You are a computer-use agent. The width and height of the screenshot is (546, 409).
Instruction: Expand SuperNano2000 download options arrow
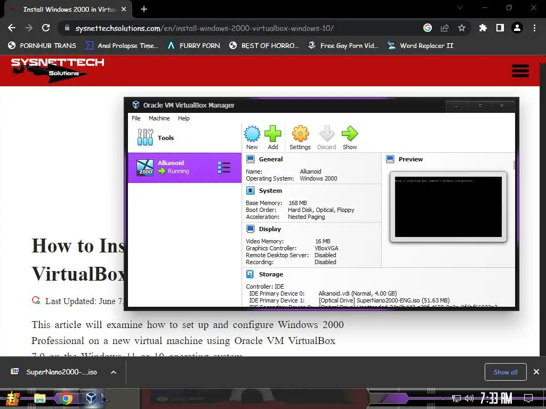coord(114,372)
